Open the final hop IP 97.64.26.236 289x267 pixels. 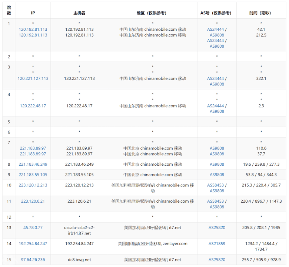coord(33,260)
